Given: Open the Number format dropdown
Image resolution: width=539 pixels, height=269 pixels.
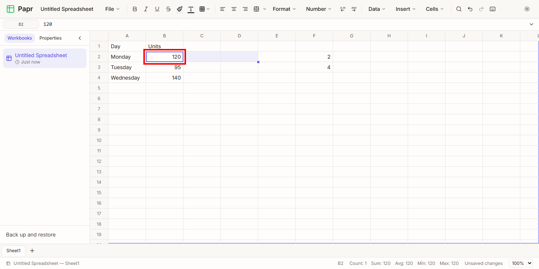Looking at the screenshot, I should click(x=319, y=9).
